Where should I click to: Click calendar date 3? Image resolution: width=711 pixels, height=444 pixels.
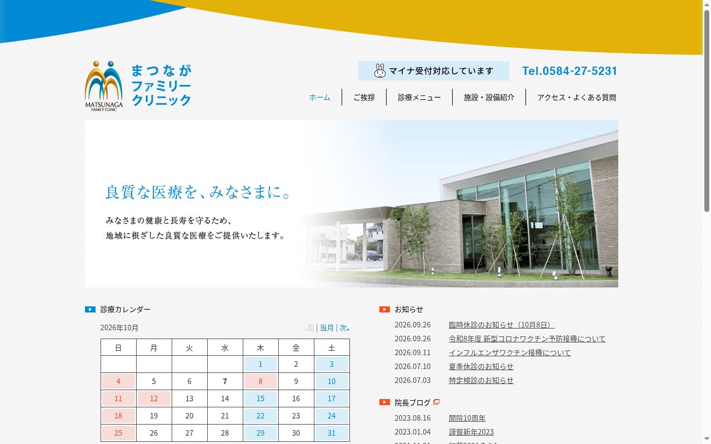point(332,364)
